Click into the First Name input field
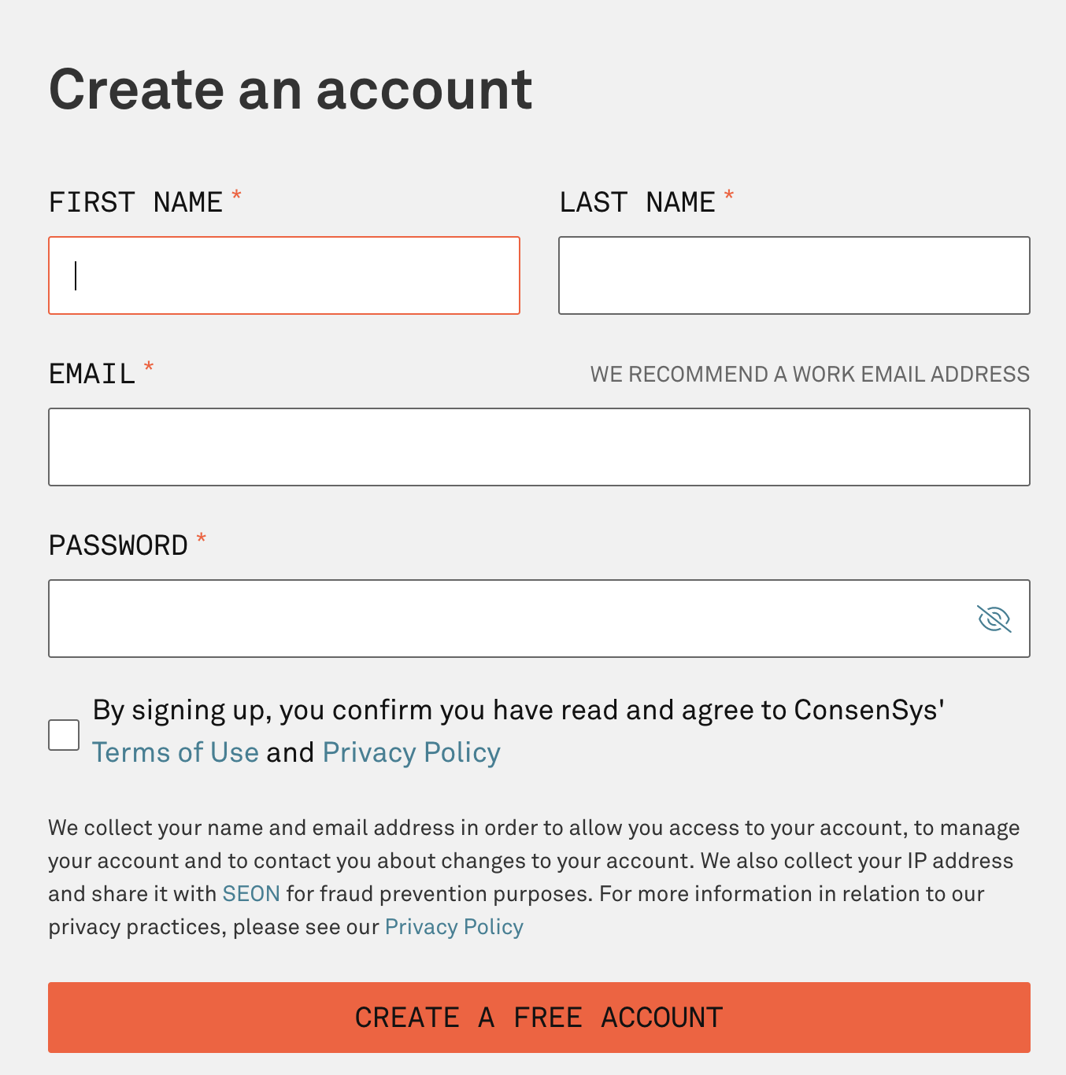1066x1075 pixels. point(284,275)
